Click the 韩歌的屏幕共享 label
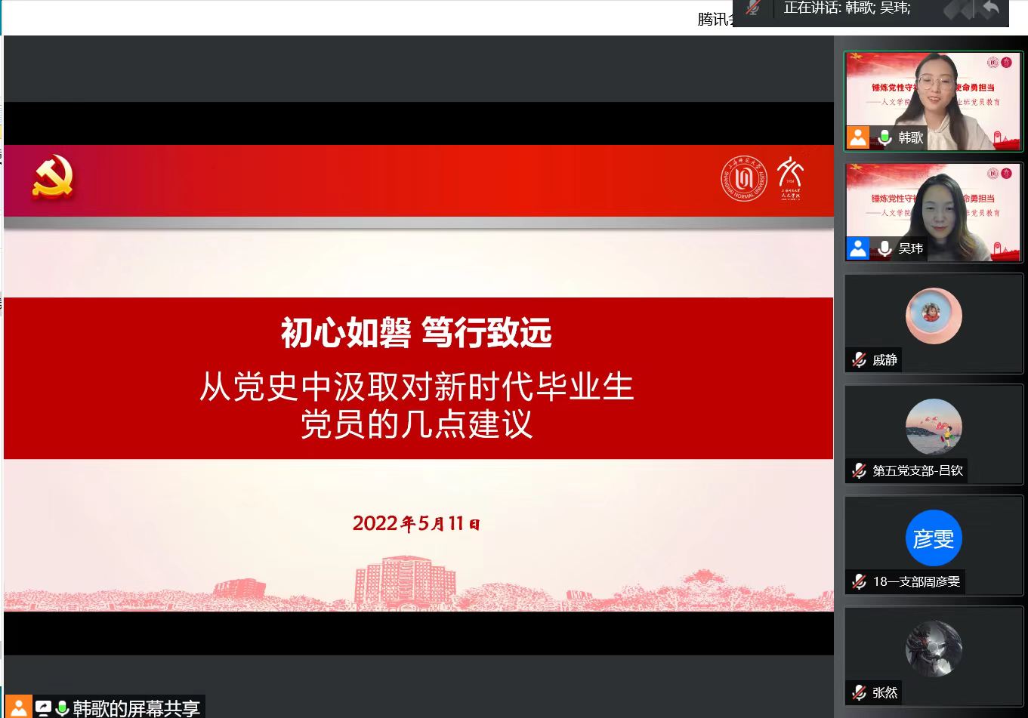The width and height of the screenshot is (1028, 718). 136,708
